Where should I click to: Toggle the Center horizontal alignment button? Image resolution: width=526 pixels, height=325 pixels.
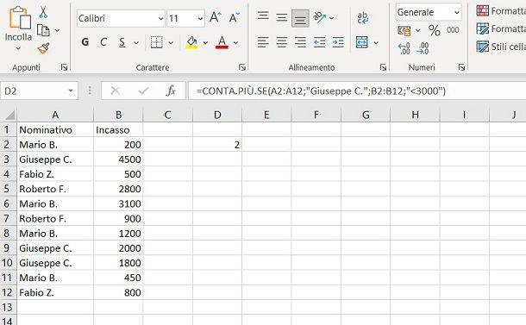click(282, 42)
